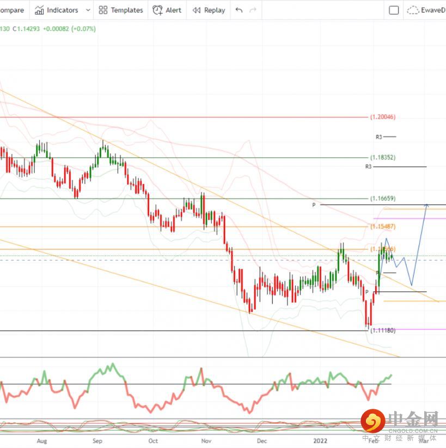Select the 1.11180 support line label

[383, 330]
